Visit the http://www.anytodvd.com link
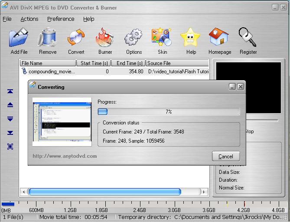Screen dimensions: 290x222 65,156
